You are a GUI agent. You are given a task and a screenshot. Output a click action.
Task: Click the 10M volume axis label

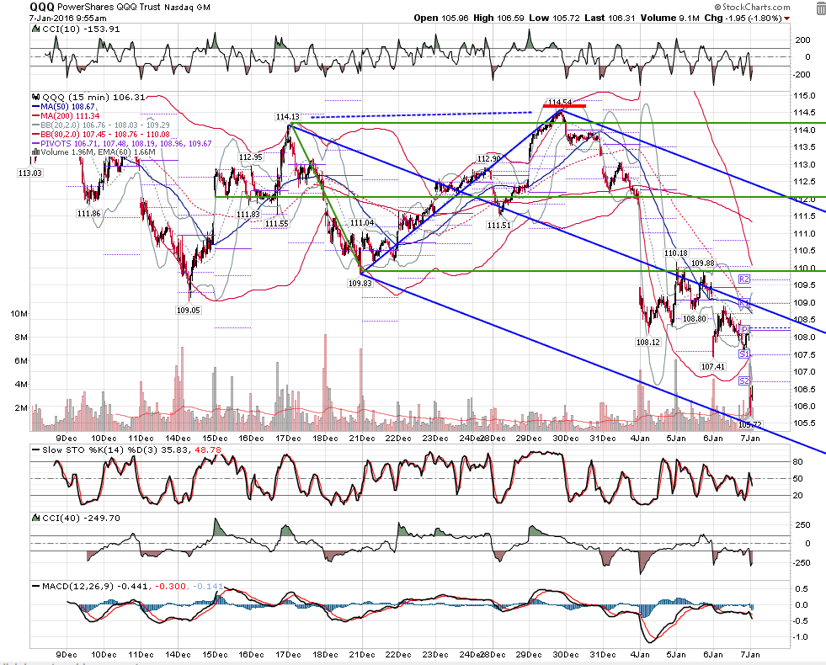(x=19, y=314)
